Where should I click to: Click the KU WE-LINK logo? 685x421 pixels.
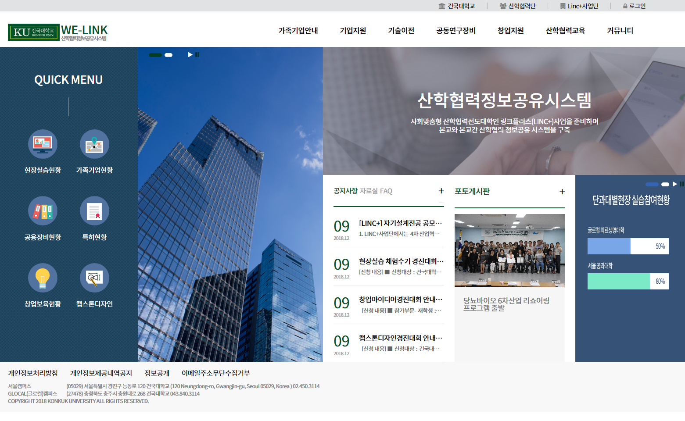[x=58, y=32]
